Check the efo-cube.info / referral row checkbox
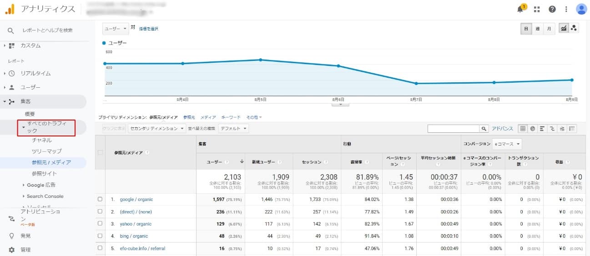The width and height of the screenshot is (590, 256). [100, 248]
